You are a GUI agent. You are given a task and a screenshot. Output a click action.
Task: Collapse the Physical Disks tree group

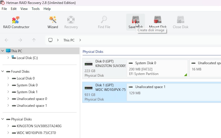pyautogui.click(x=3, y=119)
